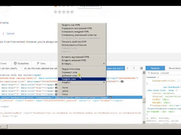Choose Вставить внутренний HTML
Image resolution: width=181 pixels, height=135 pixels.
(x=82, y=57)
